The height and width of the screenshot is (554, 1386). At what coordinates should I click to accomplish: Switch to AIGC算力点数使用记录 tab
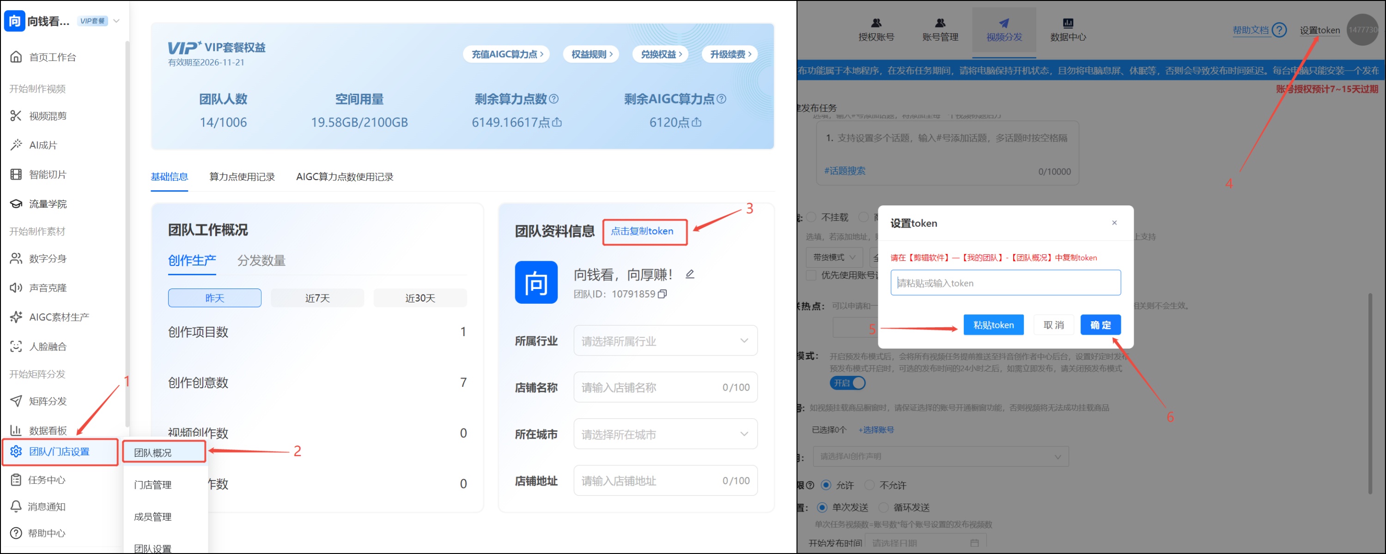(345, 176)
